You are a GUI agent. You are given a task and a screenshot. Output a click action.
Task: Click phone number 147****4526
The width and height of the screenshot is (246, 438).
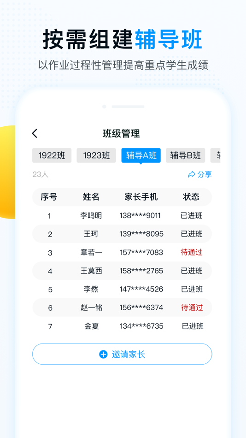(141, 289)
